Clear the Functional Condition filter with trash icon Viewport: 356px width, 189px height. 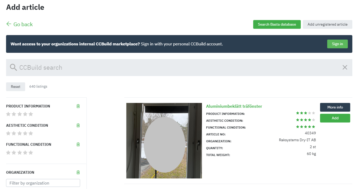pyautogui.click(x=78, y=144)
